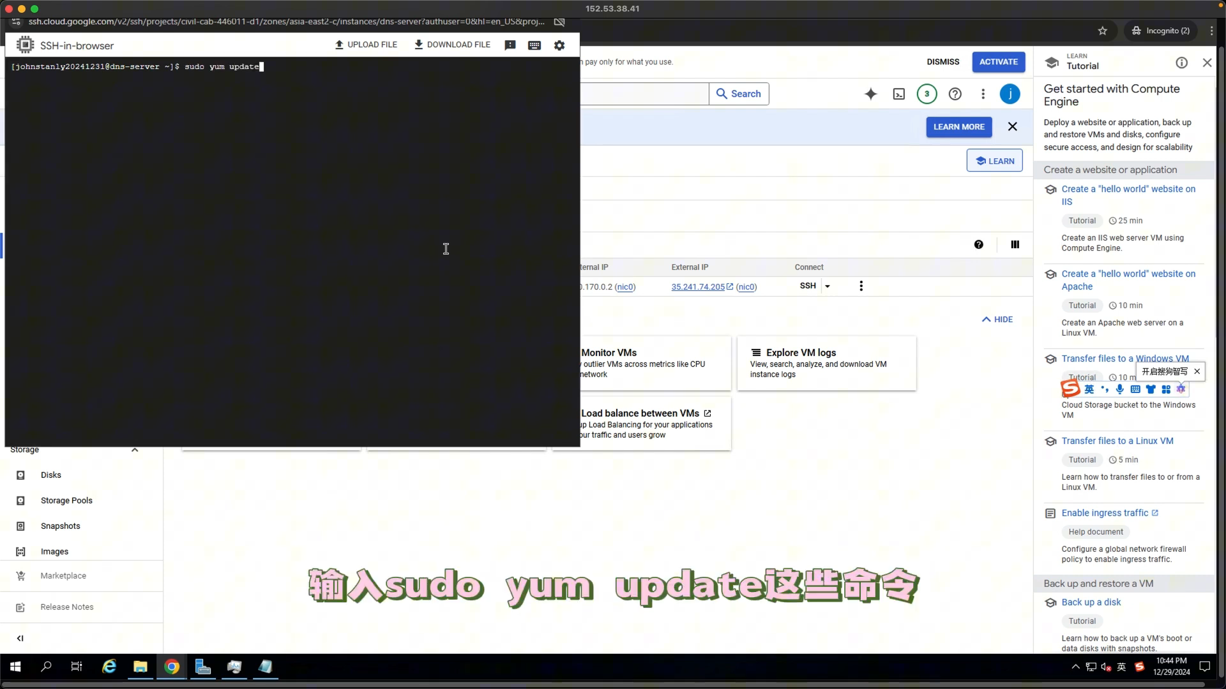Open the nic0 link beside external IP
Viewport: 1226px width, 689px height.
(x=746, y=287)
